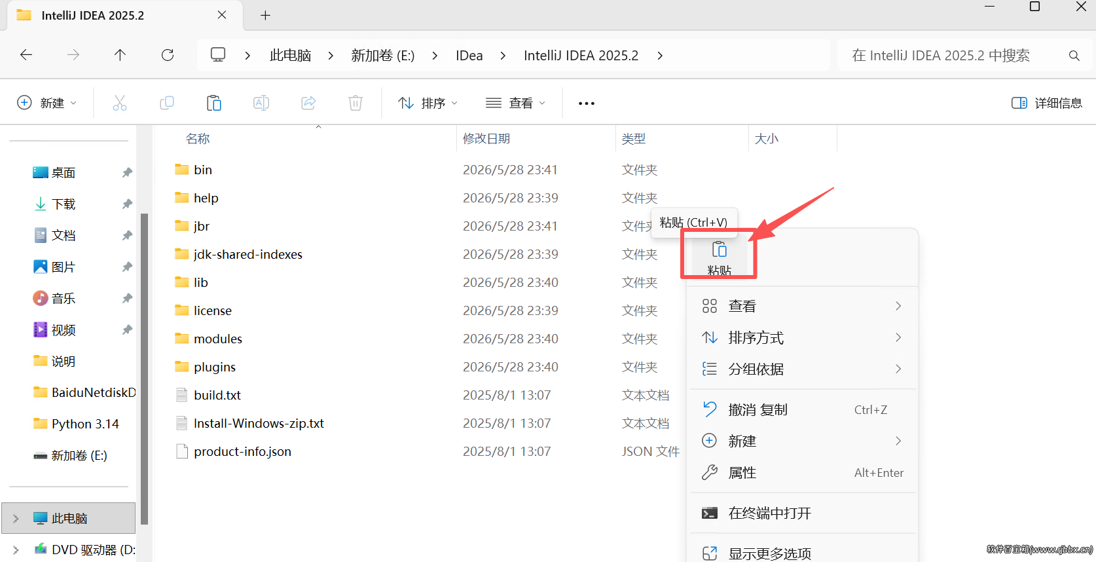This screenshot has width=1096, height=562.
Task: Click 此电脑 breadcrumb in address bar
Action: (291, 56)
